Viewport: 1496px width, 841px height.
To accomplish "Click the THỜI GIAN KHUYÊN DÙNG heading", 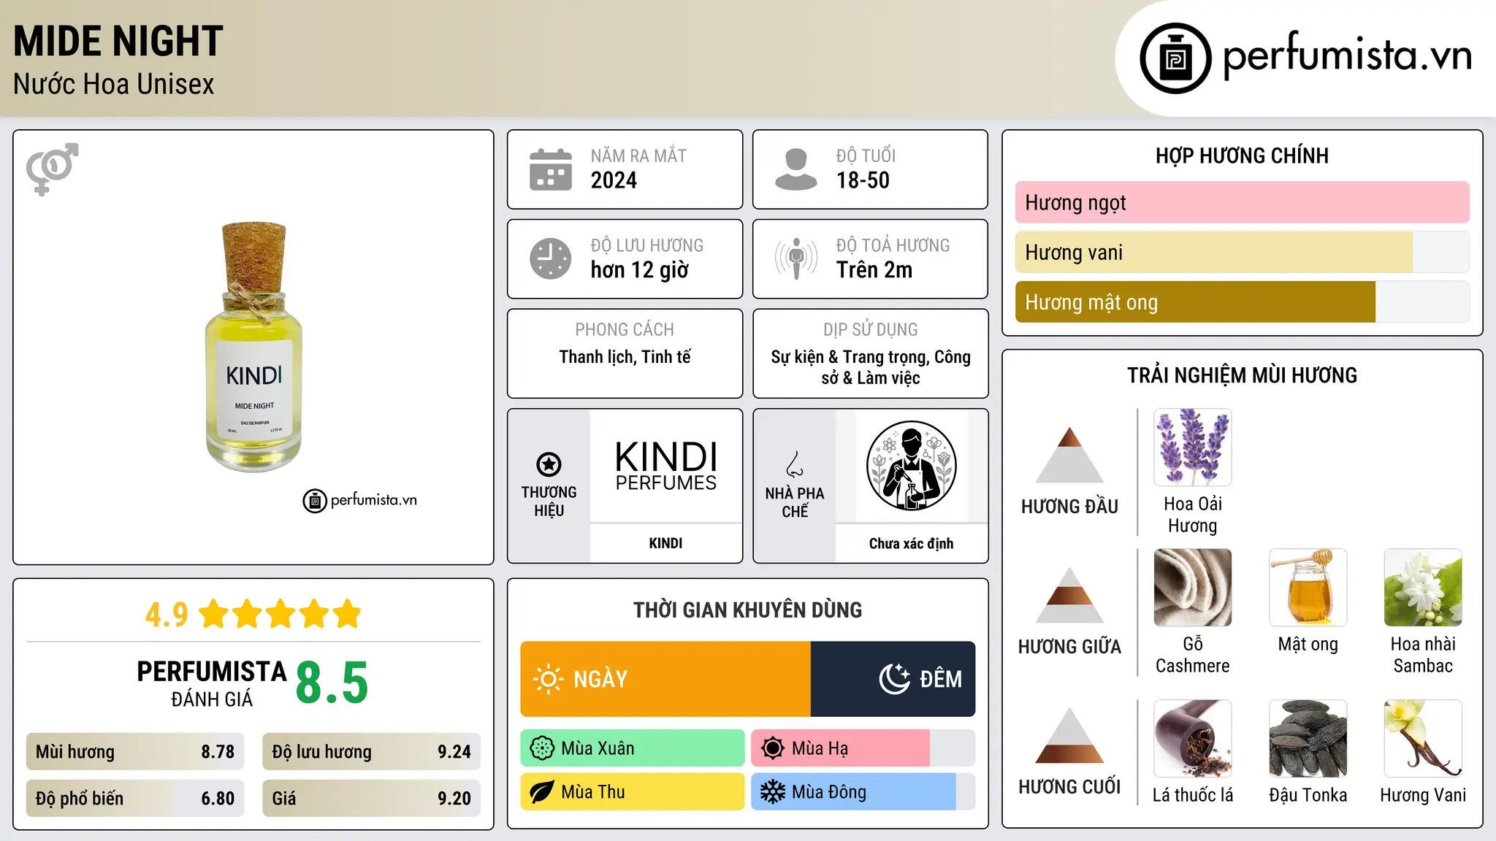I will point(747,610).
